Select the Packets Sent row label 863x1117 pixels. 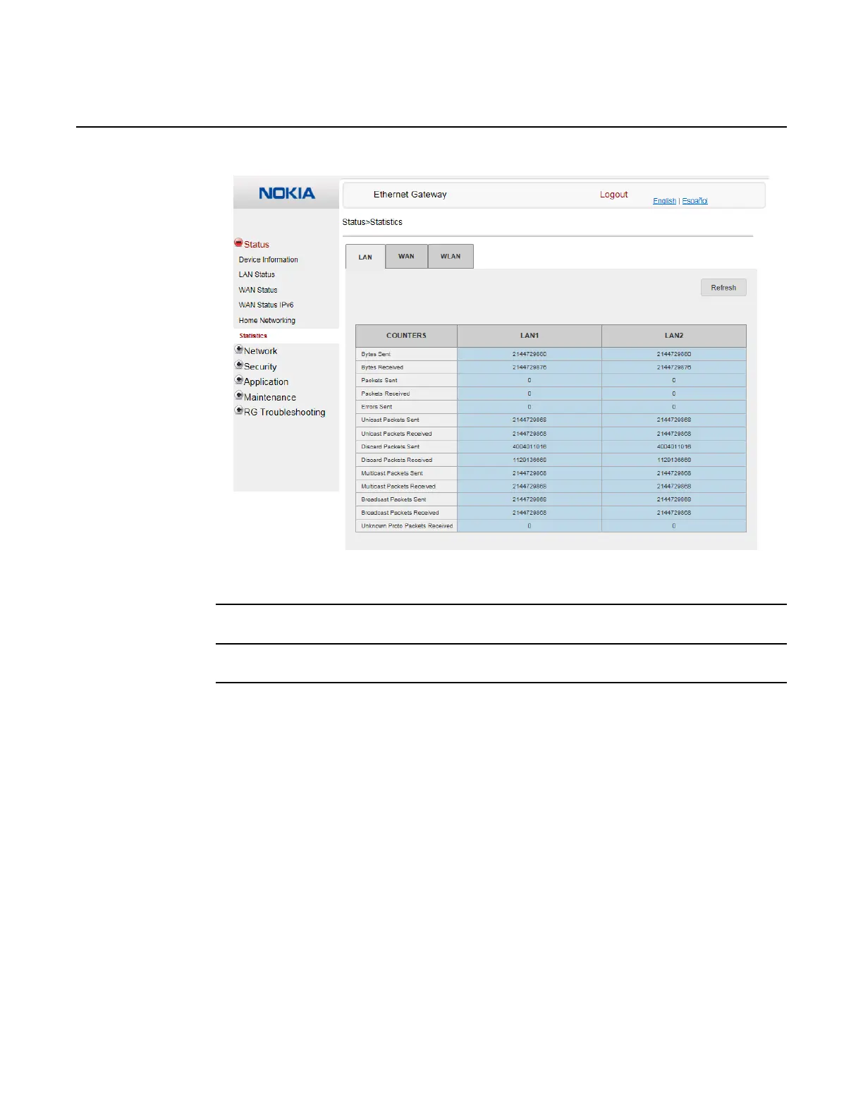[x=379, y=380]
